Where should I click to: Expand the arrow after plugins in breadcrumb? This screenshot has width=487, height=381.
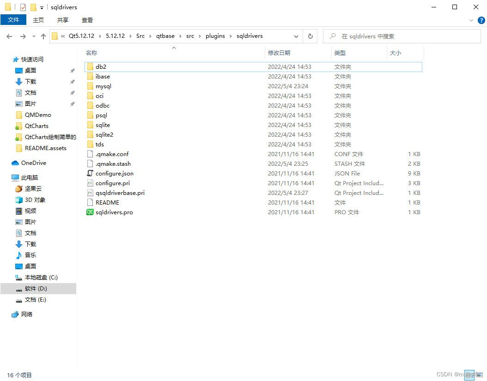point(231,36)
